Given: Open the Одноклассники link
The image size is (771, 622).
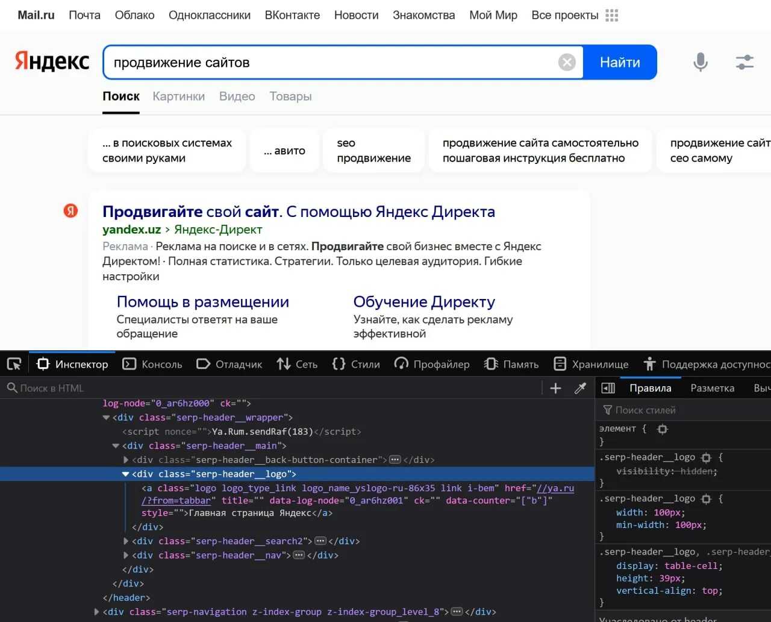Looking at the screenshot, I should (210, 15).
